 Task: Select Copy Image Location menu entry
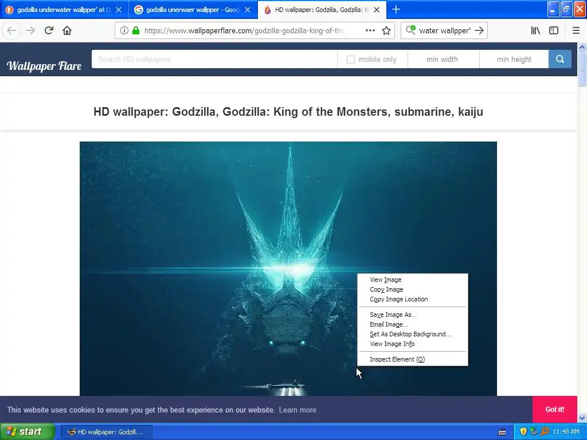[413, 299]
